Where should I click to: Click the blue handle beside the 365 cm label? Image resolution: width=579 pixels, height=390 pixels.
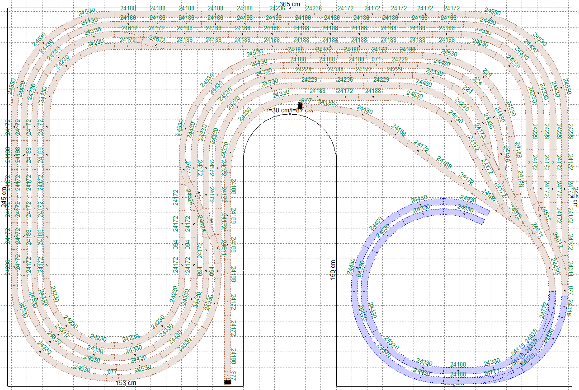tap(290, 8)
